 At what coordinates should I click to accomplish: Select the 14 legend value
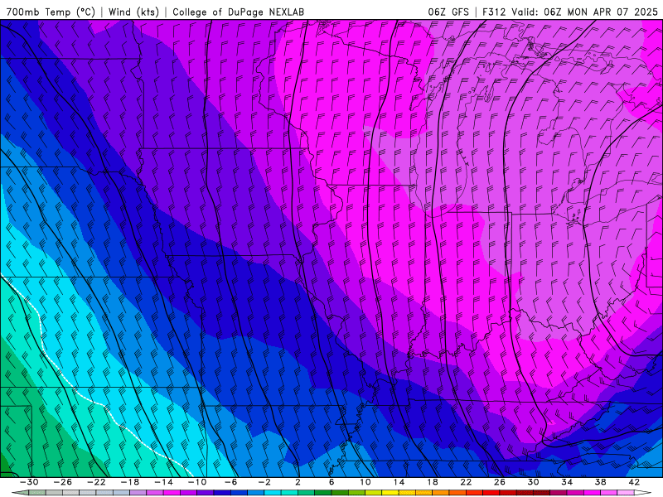pos(399,482)
